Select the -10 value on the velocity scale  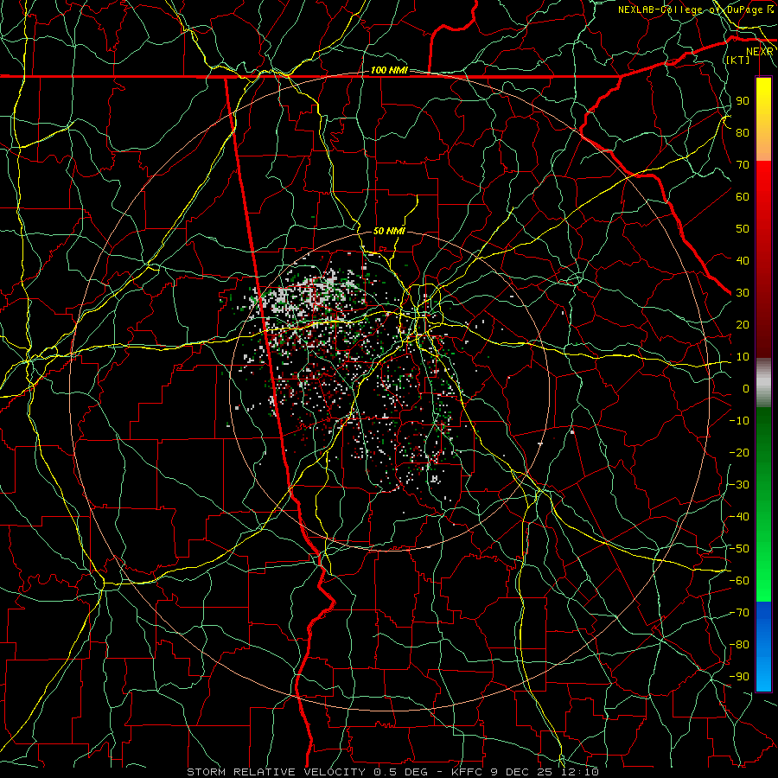(739, 421)
